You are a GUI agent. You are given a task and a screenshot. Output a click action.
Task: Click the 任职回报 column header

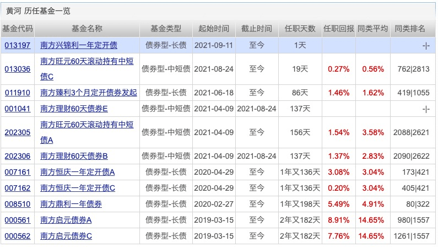(x=339, y=29)
